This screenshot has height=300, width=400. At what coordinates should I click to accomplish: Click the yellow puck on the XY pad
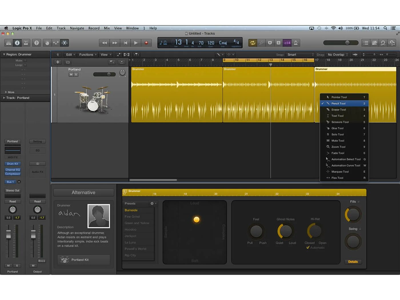(x=197, y=219)
